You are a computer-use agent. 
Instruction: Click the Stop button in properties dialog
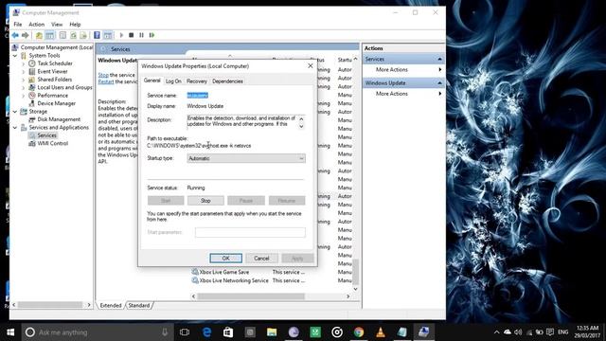click(x=205, y=201)
